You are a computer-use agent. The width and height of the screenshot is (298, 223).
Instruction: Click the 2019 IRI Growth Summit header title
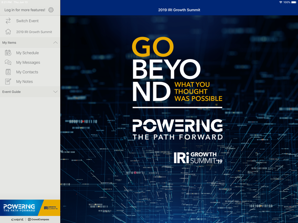(x=179, y=10)
